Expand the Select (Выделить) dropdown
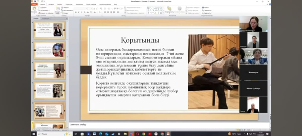Screen dimensions: 302x136 click(208, 13)
